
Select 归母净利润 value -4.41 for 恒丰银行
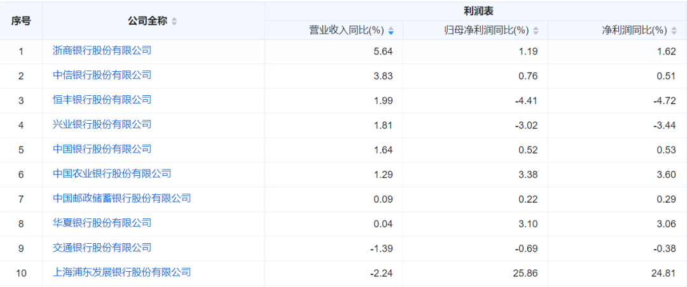[x=527, y=100]
